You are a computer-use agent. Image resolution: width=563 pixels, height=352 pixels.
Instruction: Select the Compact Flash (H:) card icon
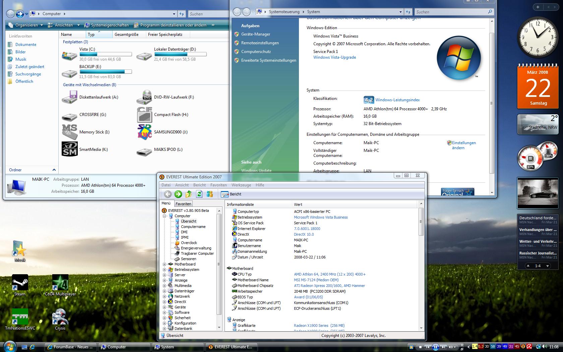(x=144, y=115)
